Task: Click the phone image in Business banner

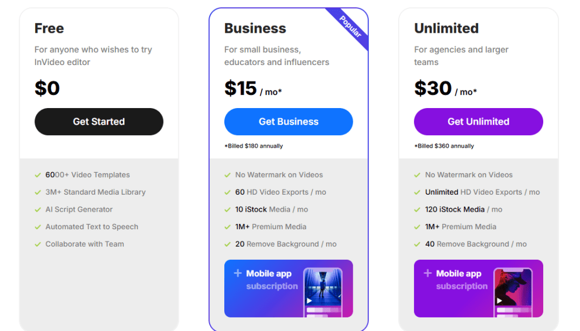Action: pyautogui.click(x=323, y=291)
